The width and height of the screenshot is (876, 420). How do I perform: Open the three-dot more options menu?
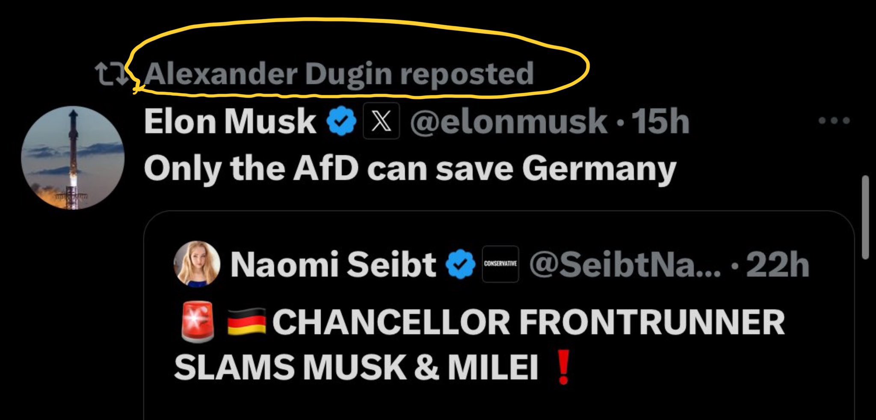tap(834, 121)
